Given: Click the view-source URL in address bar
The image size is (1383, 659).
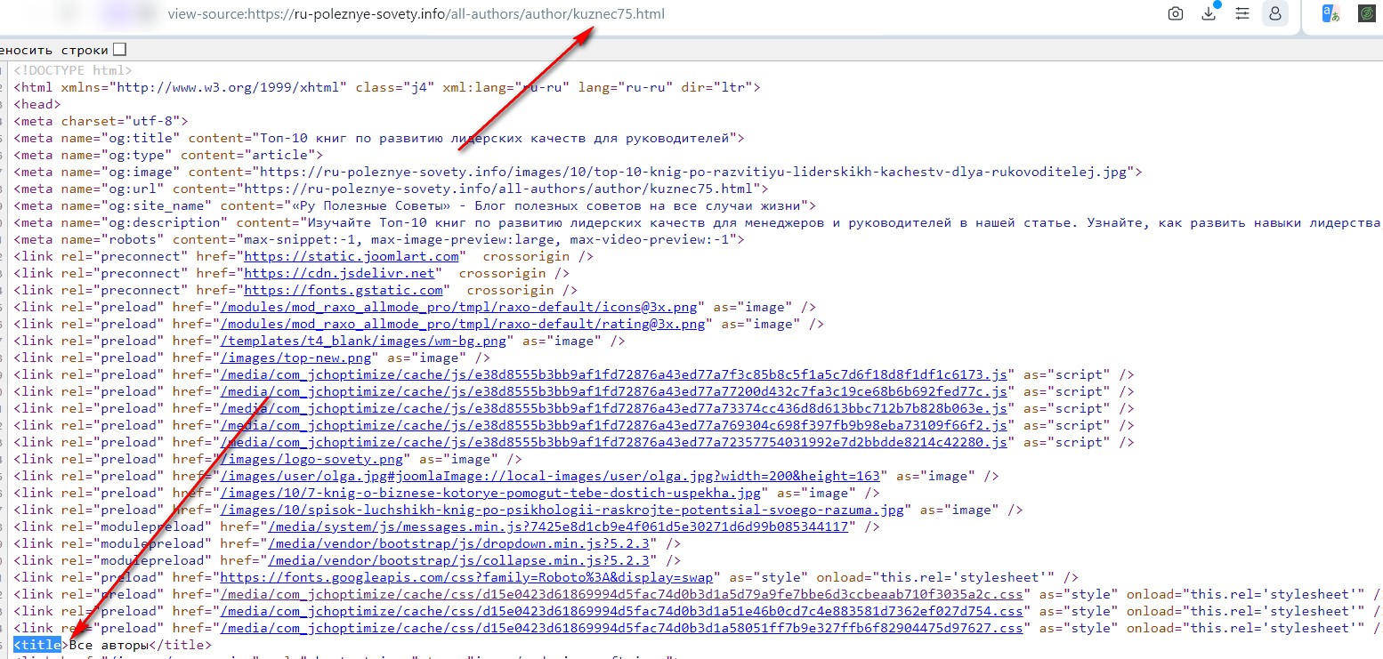Looking at the screenshot, I should [x=416, y=14].
